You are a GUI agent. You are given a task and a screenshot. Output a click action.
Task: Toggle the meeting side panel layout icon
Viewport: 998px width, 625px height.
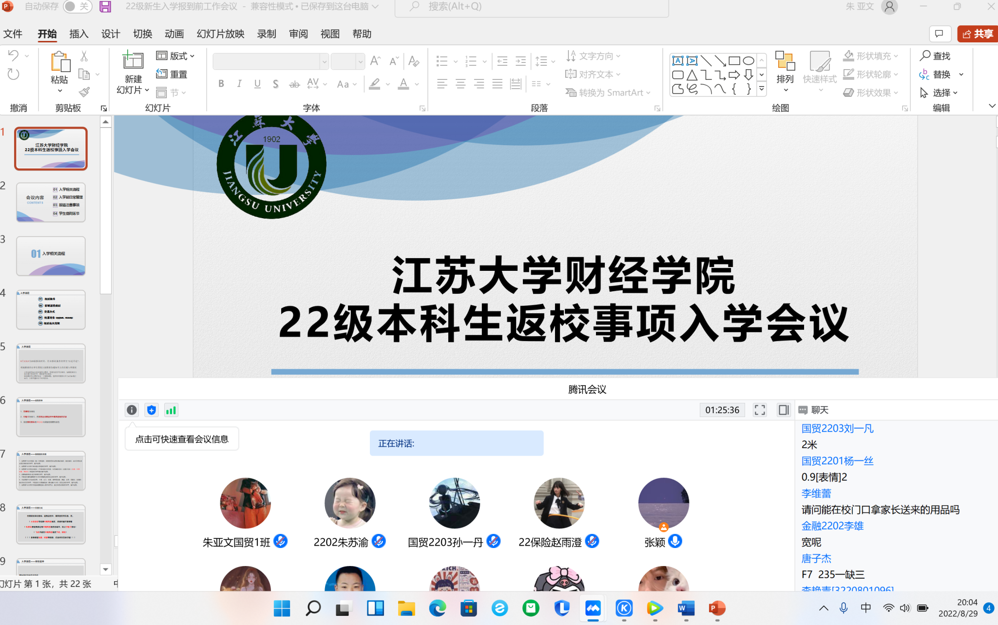[x=783, y=410]
